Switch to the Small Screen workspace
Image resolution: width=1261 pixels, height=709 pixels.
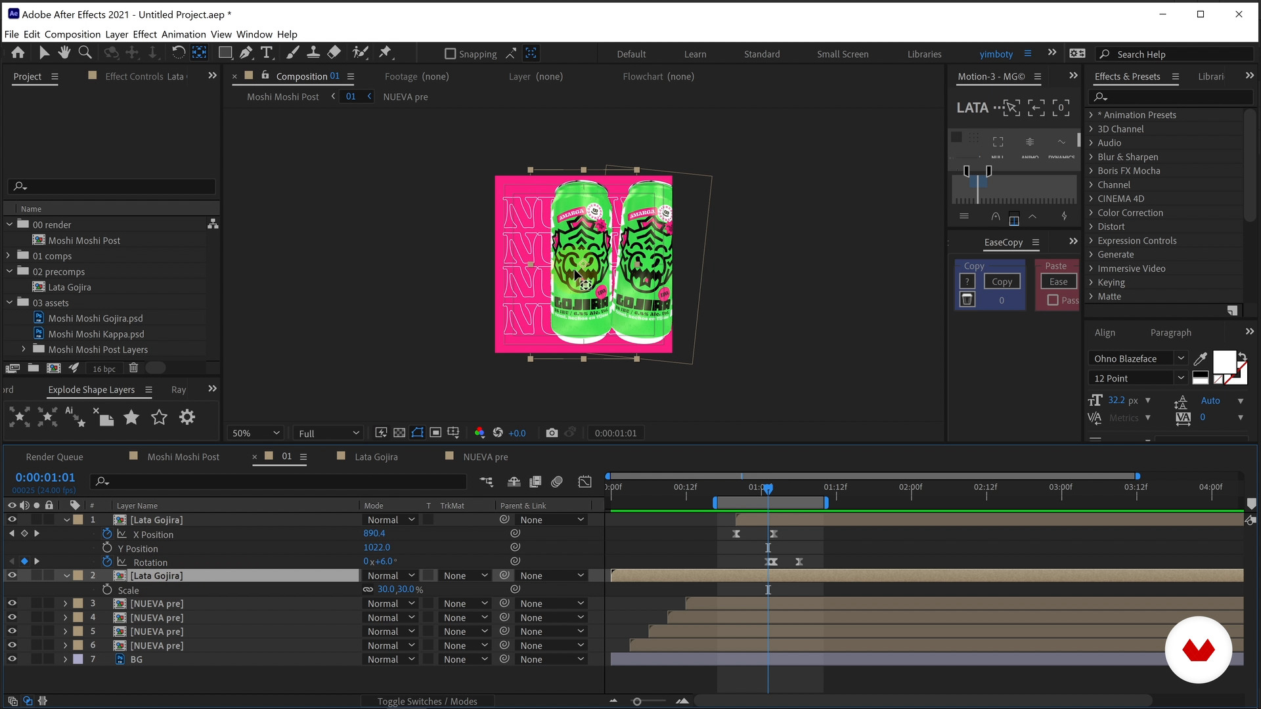pyautogui.click(x=843, y=54)
